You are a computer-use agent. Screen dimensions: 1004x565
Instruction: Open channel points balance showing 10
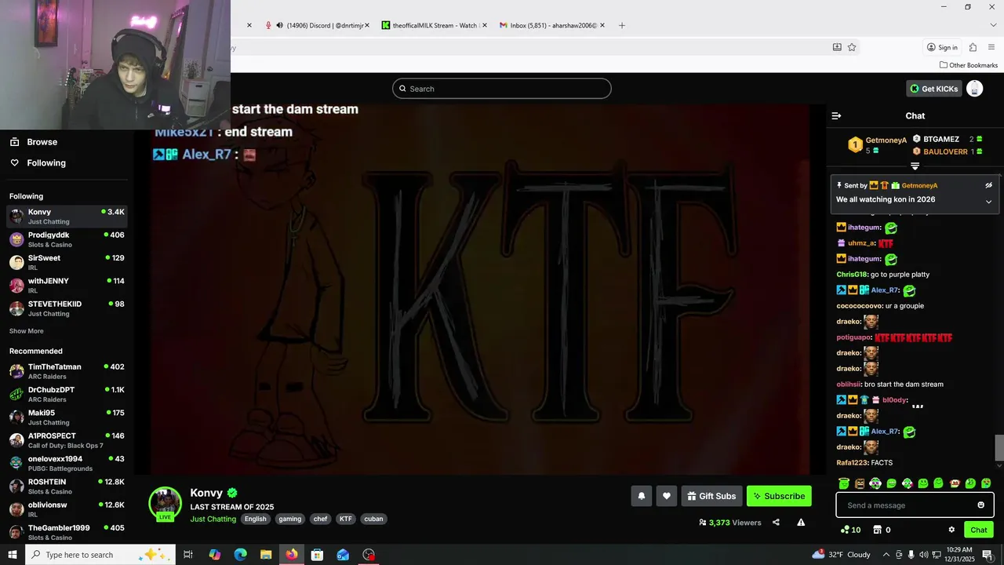tap(850, 530)
